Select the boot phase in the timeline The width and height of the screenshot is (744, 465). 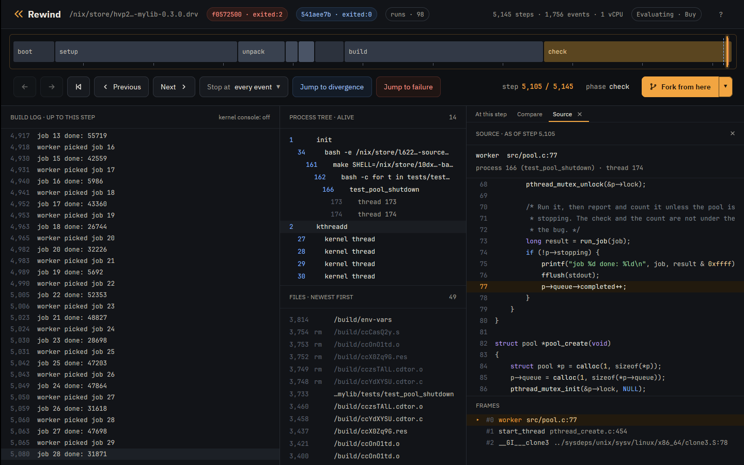pos(34,52)
